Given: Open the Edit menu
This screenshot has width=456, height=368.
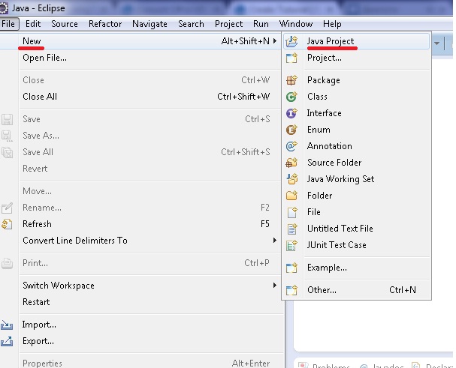Looking at the screenshot, I should click(33, 24).
